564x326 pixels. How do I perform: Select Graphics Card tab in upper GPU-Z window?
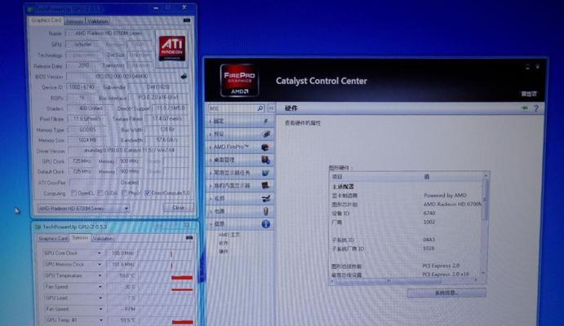[x=46, y=20]
